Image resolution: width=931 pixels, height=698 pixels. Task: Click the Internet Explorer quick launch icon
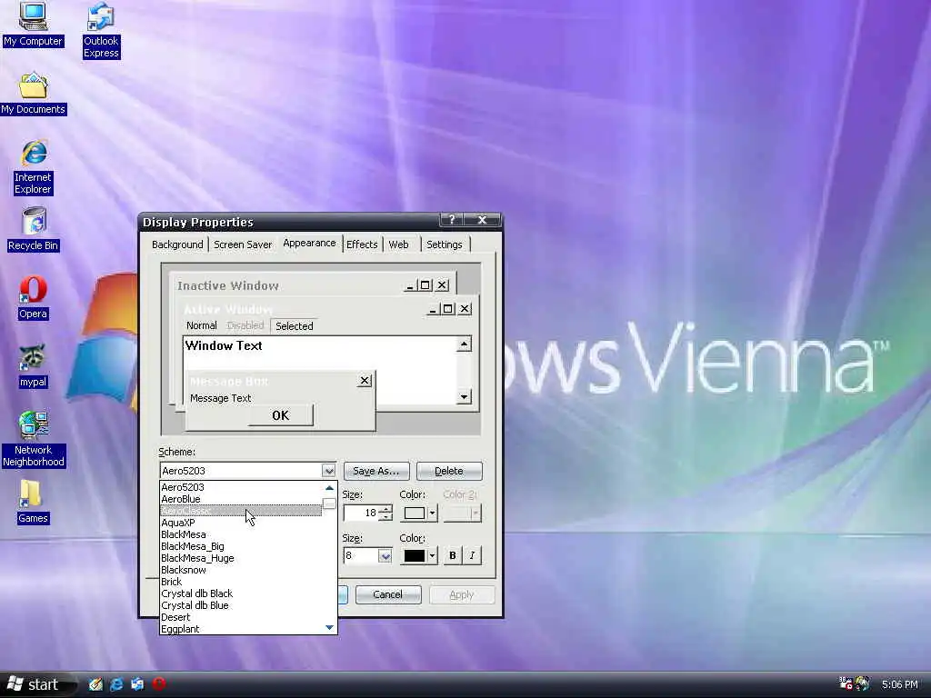click(116, 684)
